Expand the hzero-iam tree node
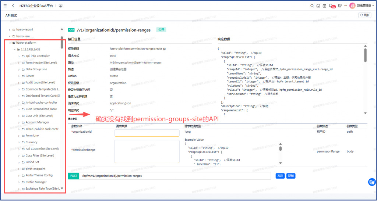This screenshot has height=201, width=377. (x=9, y=36)
